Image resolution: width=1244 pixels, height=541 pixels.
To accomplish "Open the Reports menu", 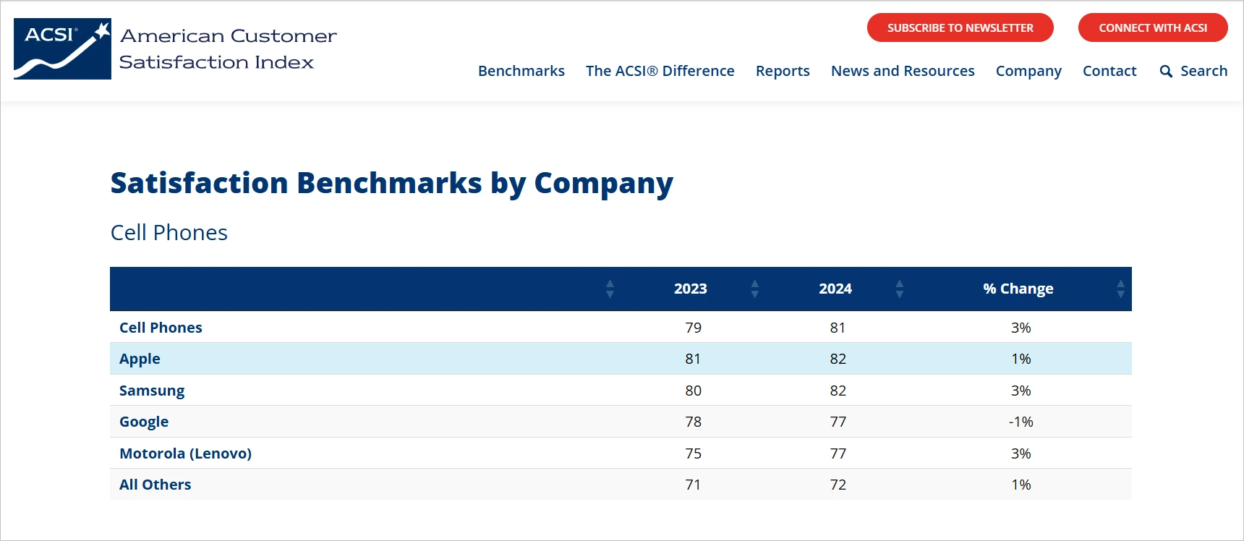I will (x=783, y=71).
